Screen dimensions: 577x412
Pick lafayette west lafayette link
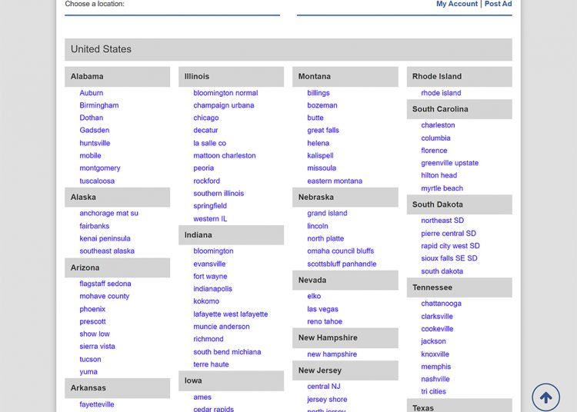point(231,314)
